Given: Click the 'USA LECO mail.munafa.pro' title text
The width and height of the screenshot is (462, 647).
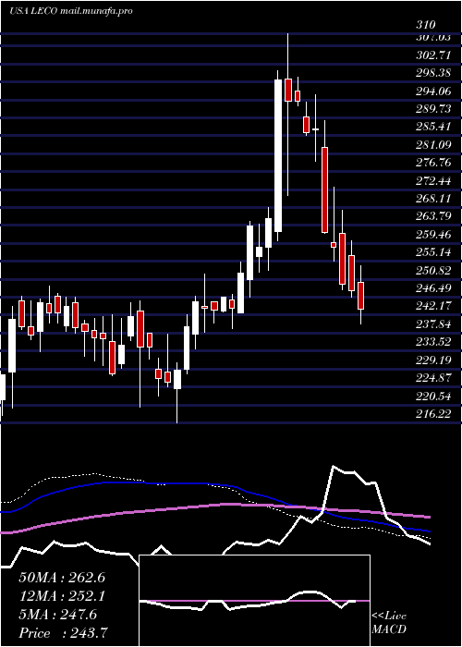Looking at the screenshot, I should pyautogui.click(x=71, y=11).
